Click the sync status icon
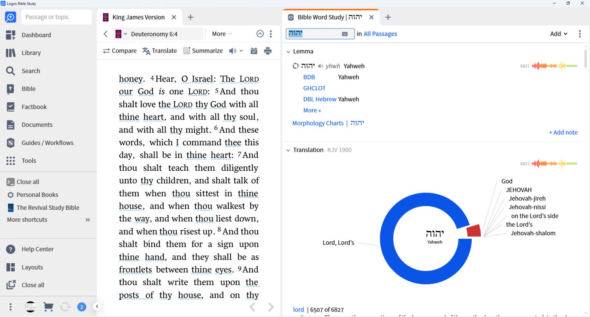The image size is (590, 317). (x=65, y=307)
